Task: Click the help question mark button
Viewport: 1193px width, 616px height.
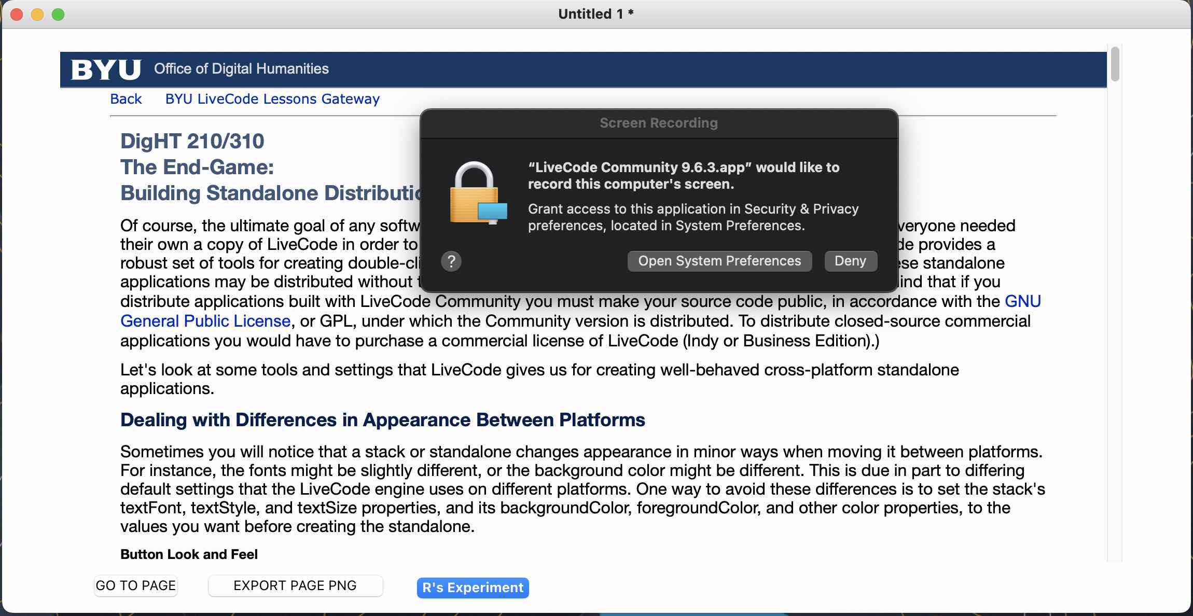Action: pyautogui.click(x=451, y=261)
